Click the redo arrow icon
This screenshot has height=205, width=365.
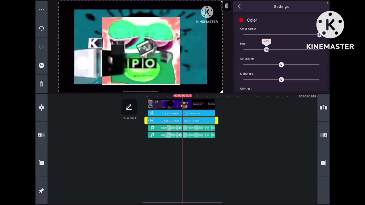point(41,47)
